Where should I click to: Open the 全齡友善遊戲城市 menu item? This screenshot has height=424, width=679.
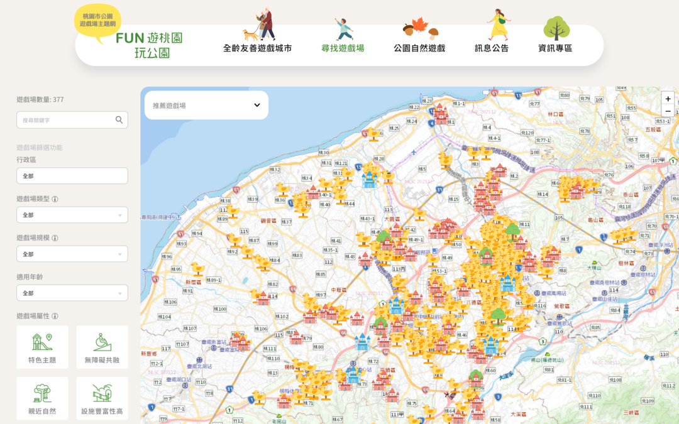(x=257, y=48)
